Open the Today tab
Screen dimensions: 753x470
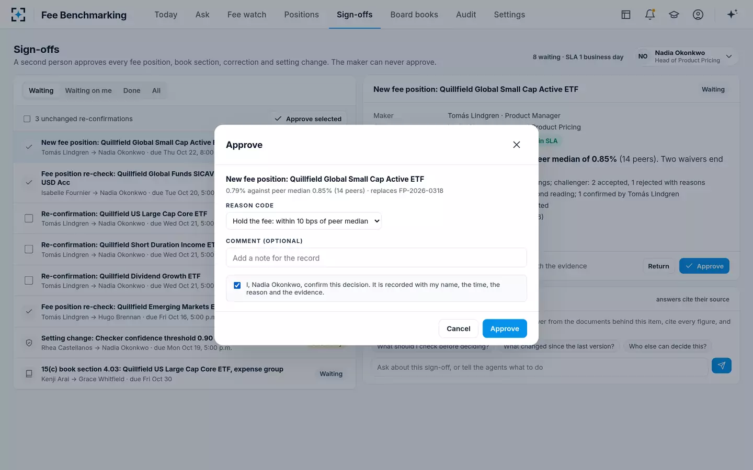(166, 15)
